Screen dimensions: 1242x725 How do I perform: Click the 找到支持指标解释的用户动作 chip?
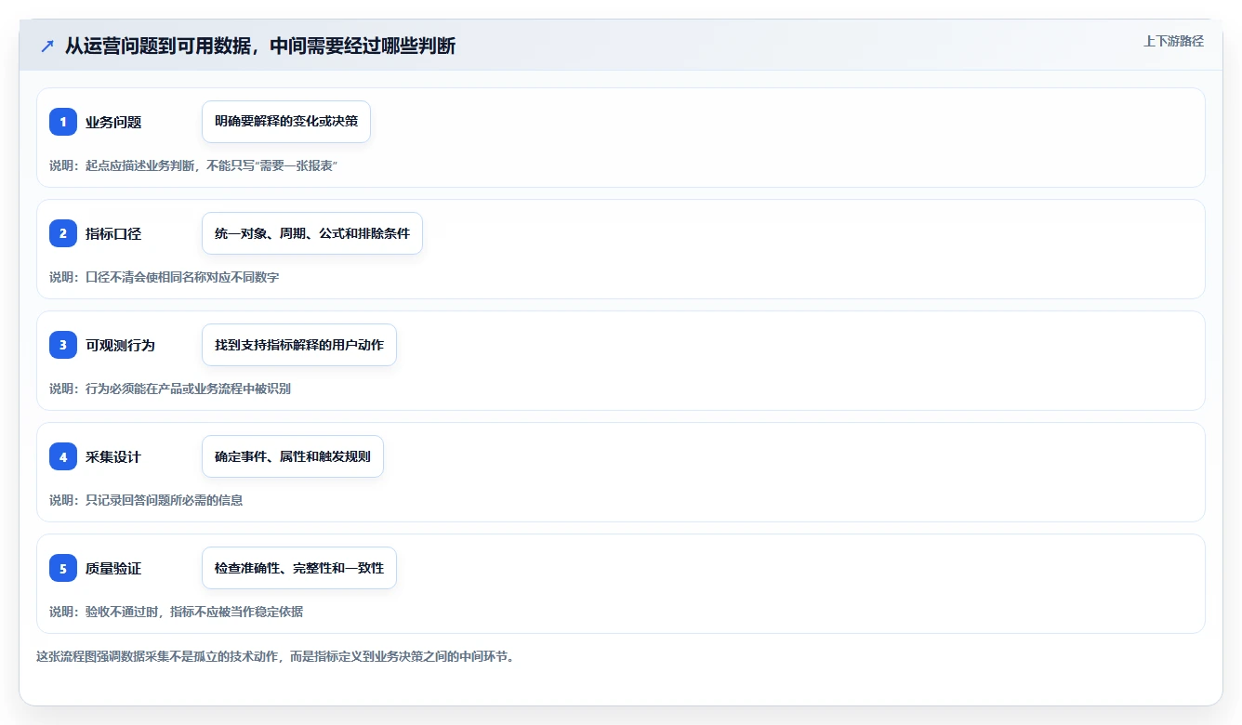point(299,345)
